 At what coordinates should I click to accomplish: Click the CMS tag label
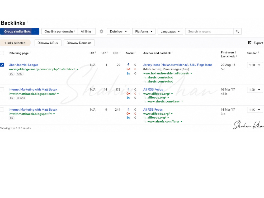click(20, 74)
